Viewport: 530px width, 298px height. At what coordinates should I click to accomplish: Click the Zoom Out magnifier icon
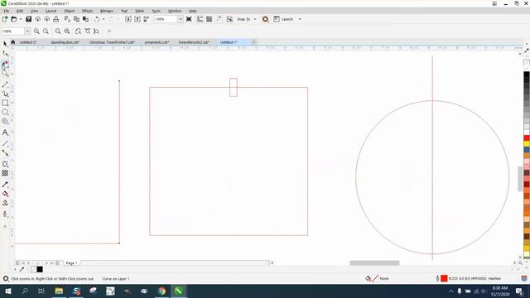point(46,31)
